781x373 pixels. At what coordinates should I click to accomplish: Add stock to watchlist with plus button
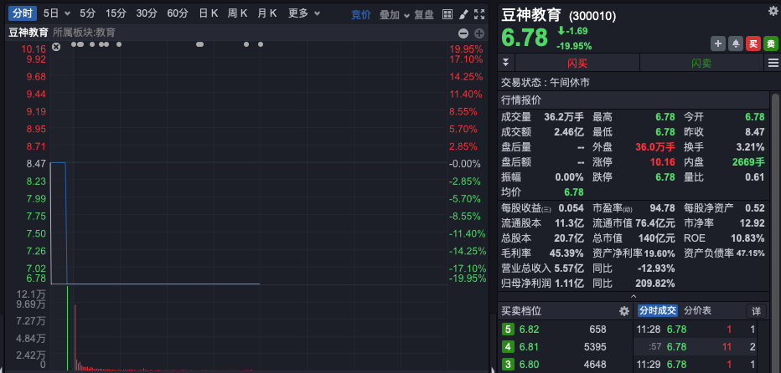pos(718,43)
